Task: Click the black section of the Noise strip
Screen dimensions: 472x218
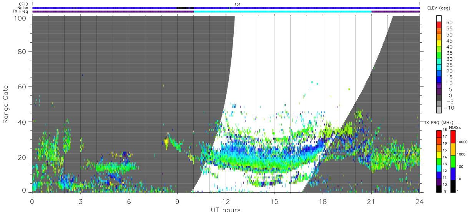Action: pyautogui.click(x=185, y=8)
